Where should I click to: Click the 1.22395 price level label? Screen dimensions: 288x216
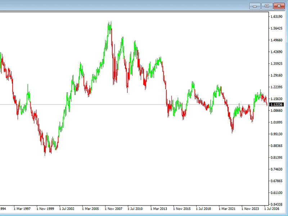pyautogui.click(x=276, y=87)
